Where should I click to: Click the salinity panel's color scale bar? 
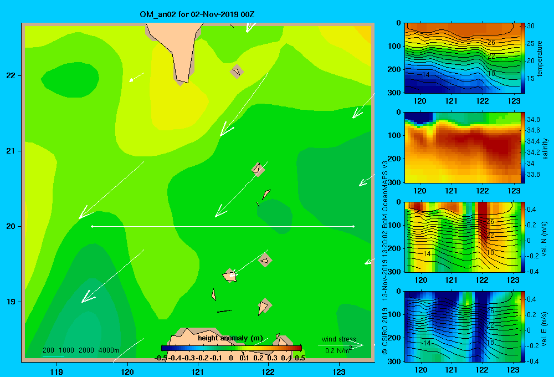click(523, 147)
